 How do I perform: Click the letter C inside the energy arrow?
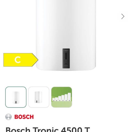coord(18,60)
